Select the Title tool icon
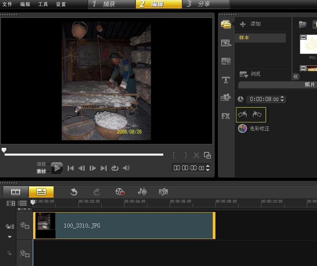317x266 pixels. click(x=226, y=79)
